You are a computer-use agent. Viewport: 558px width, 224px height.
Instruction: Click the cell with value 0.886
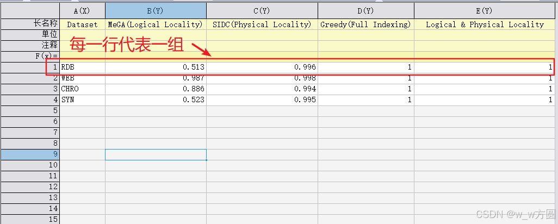click(156, 89)
